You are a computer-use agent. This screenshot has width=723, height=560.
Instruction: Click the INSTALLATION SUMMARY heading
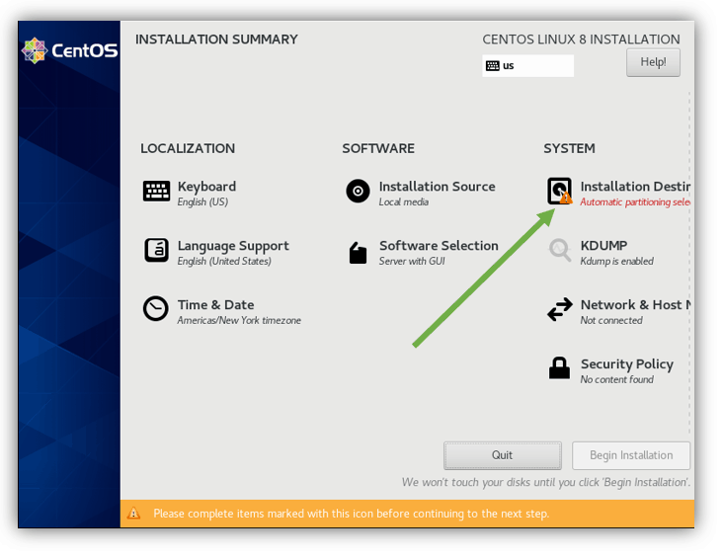click(216, 40)
